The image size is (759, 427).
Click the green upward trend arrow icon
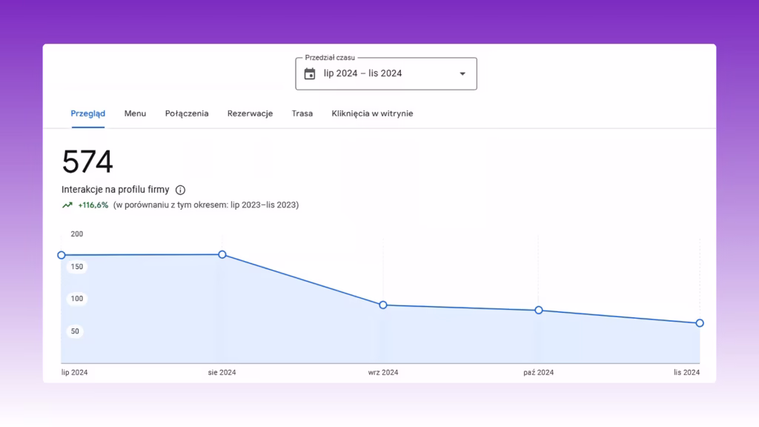pos(67,205)
